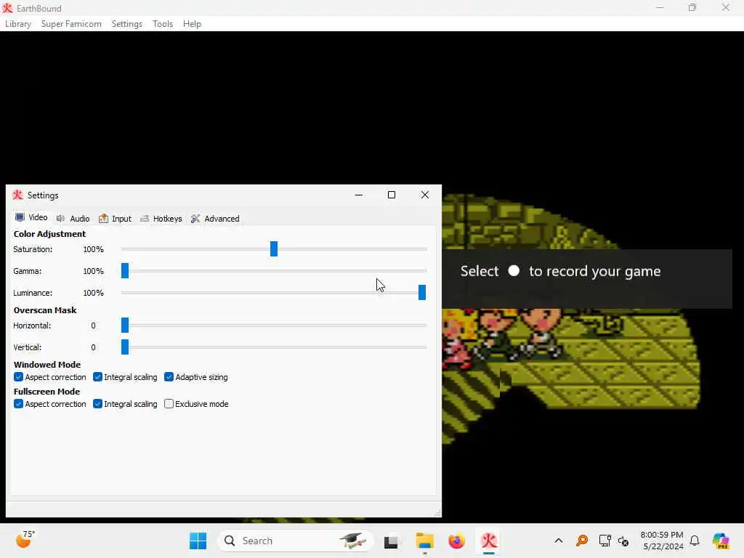This screenshot has height=558, width=744.
Task: Open Task View from taskbar
Action: tap(391, 541)
